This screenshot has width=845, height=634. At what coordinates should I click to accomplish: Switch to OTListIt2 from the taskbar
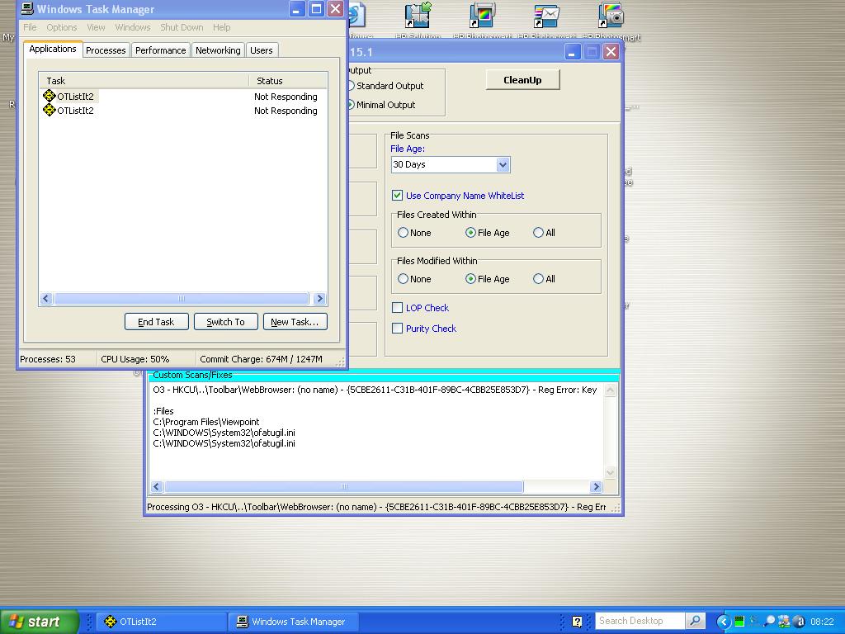point(159,622)
